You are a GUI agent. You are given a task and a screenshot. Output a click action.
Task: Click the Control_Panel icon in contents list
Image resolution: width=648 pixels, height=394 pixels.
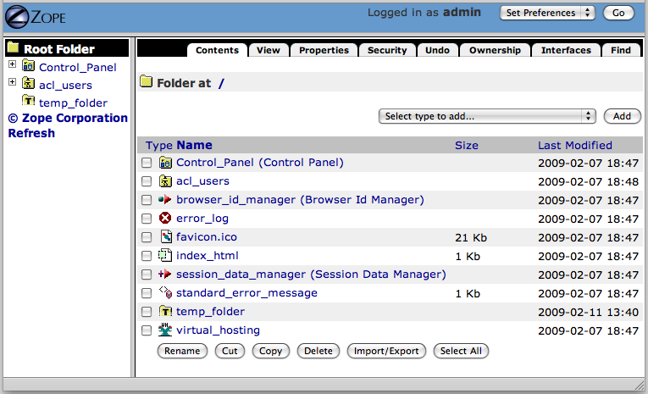(x=165, y=163)
